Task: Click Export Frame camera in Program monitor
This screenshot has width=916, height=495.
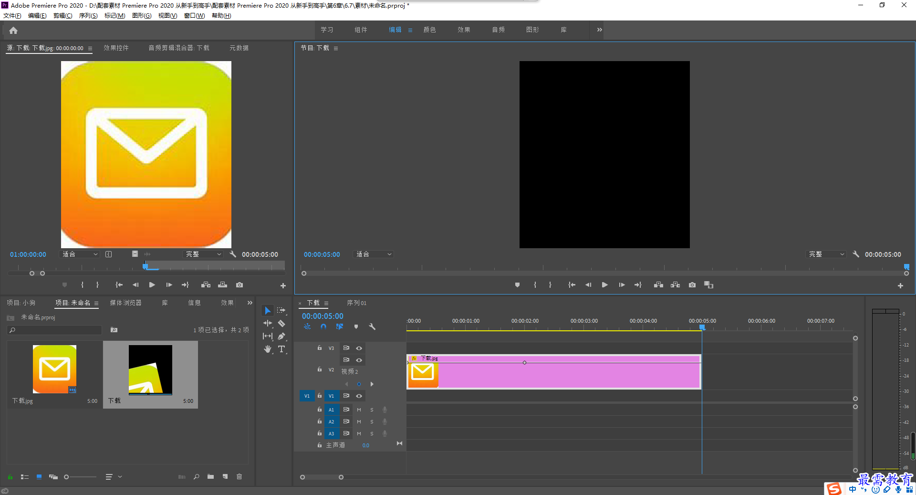Action: [x=692, y=285]
